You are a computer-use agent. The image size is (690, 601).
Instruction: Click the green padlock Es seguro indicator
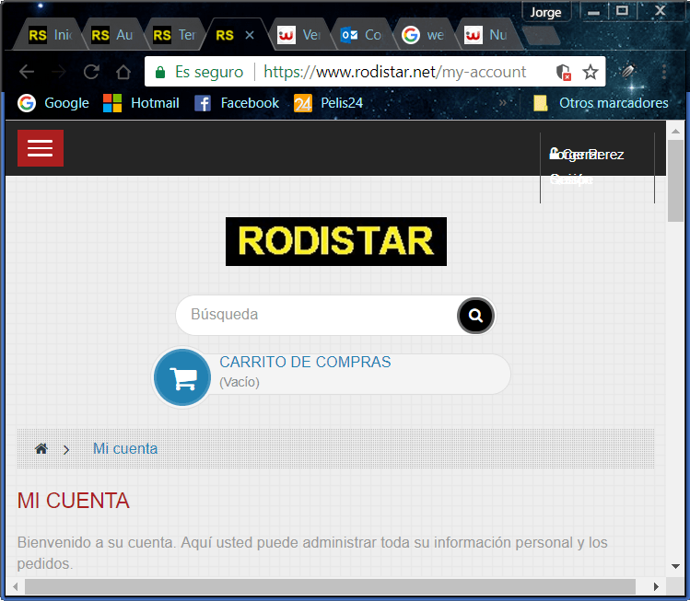coord(199,72)
